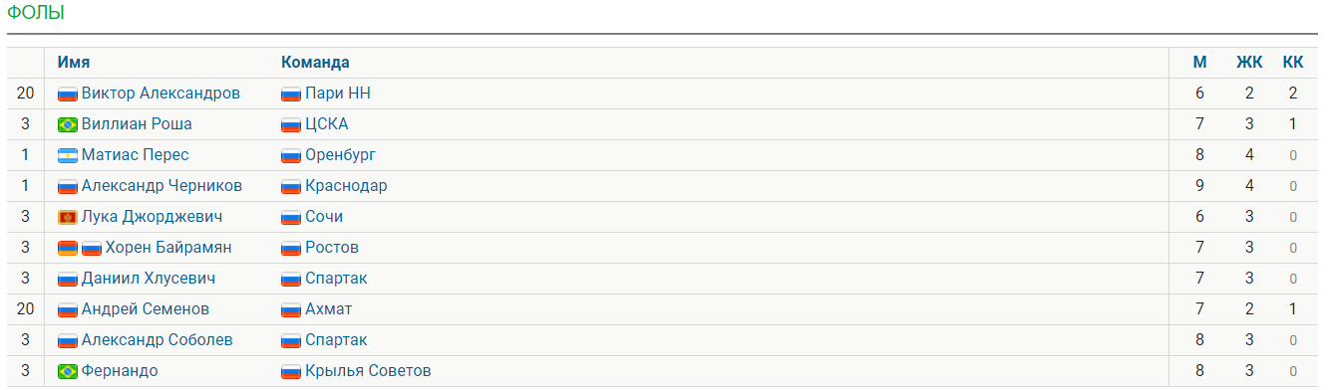The image size is (1331, 390).
Task: Click the Russia flag next to Крылья Советов
Action: (291, 372)
